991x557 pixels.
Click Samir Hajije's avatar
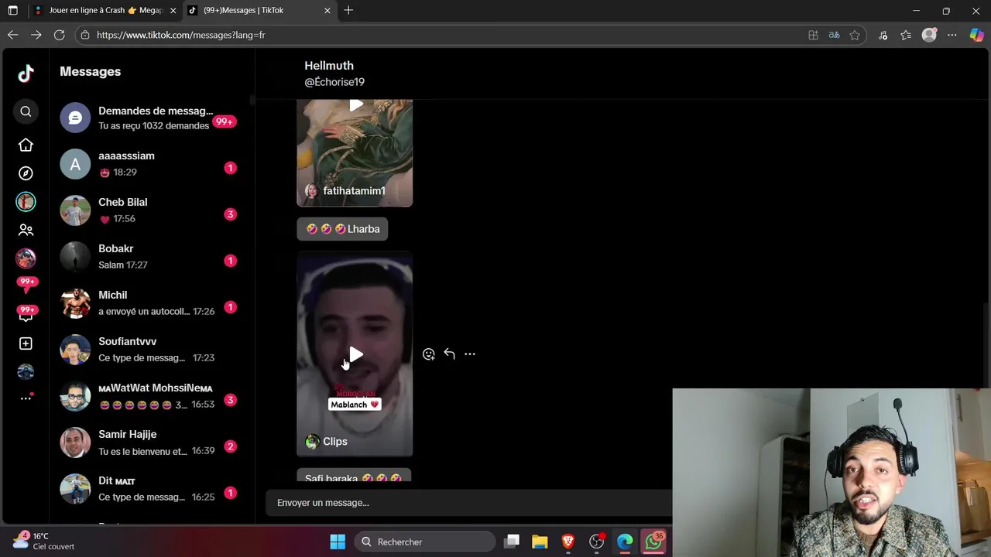(75, 443)
